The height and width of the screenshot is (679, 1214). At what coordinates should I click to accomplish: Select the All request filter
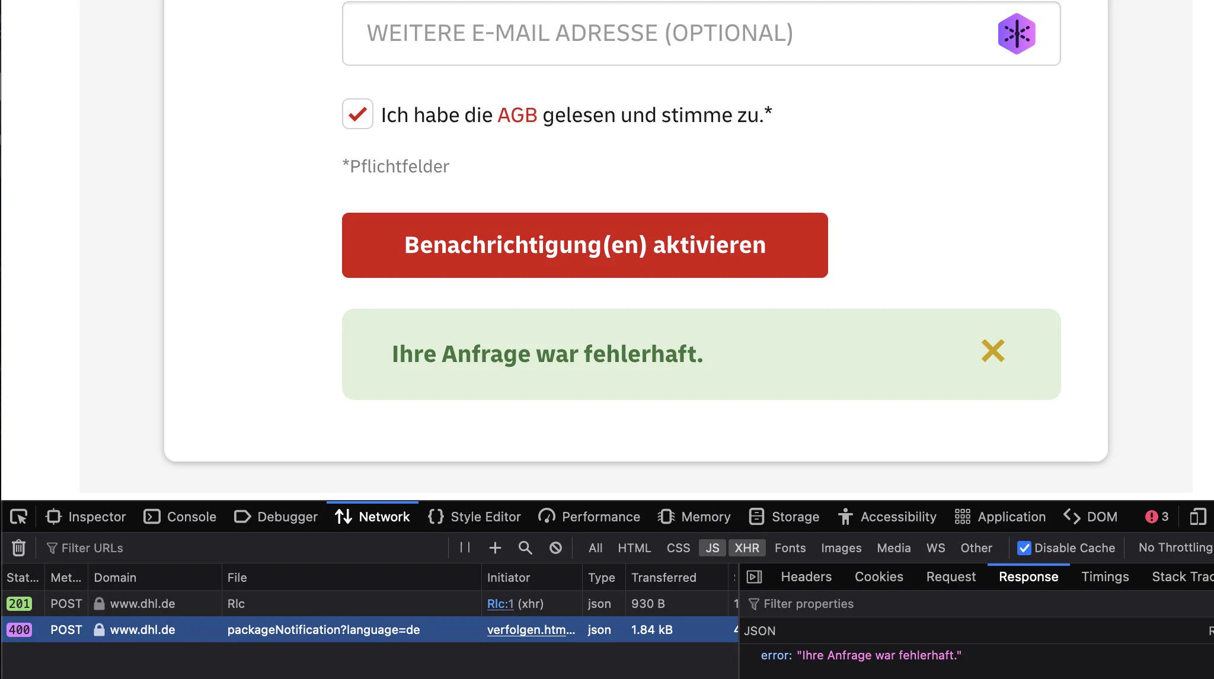[595, 548]
